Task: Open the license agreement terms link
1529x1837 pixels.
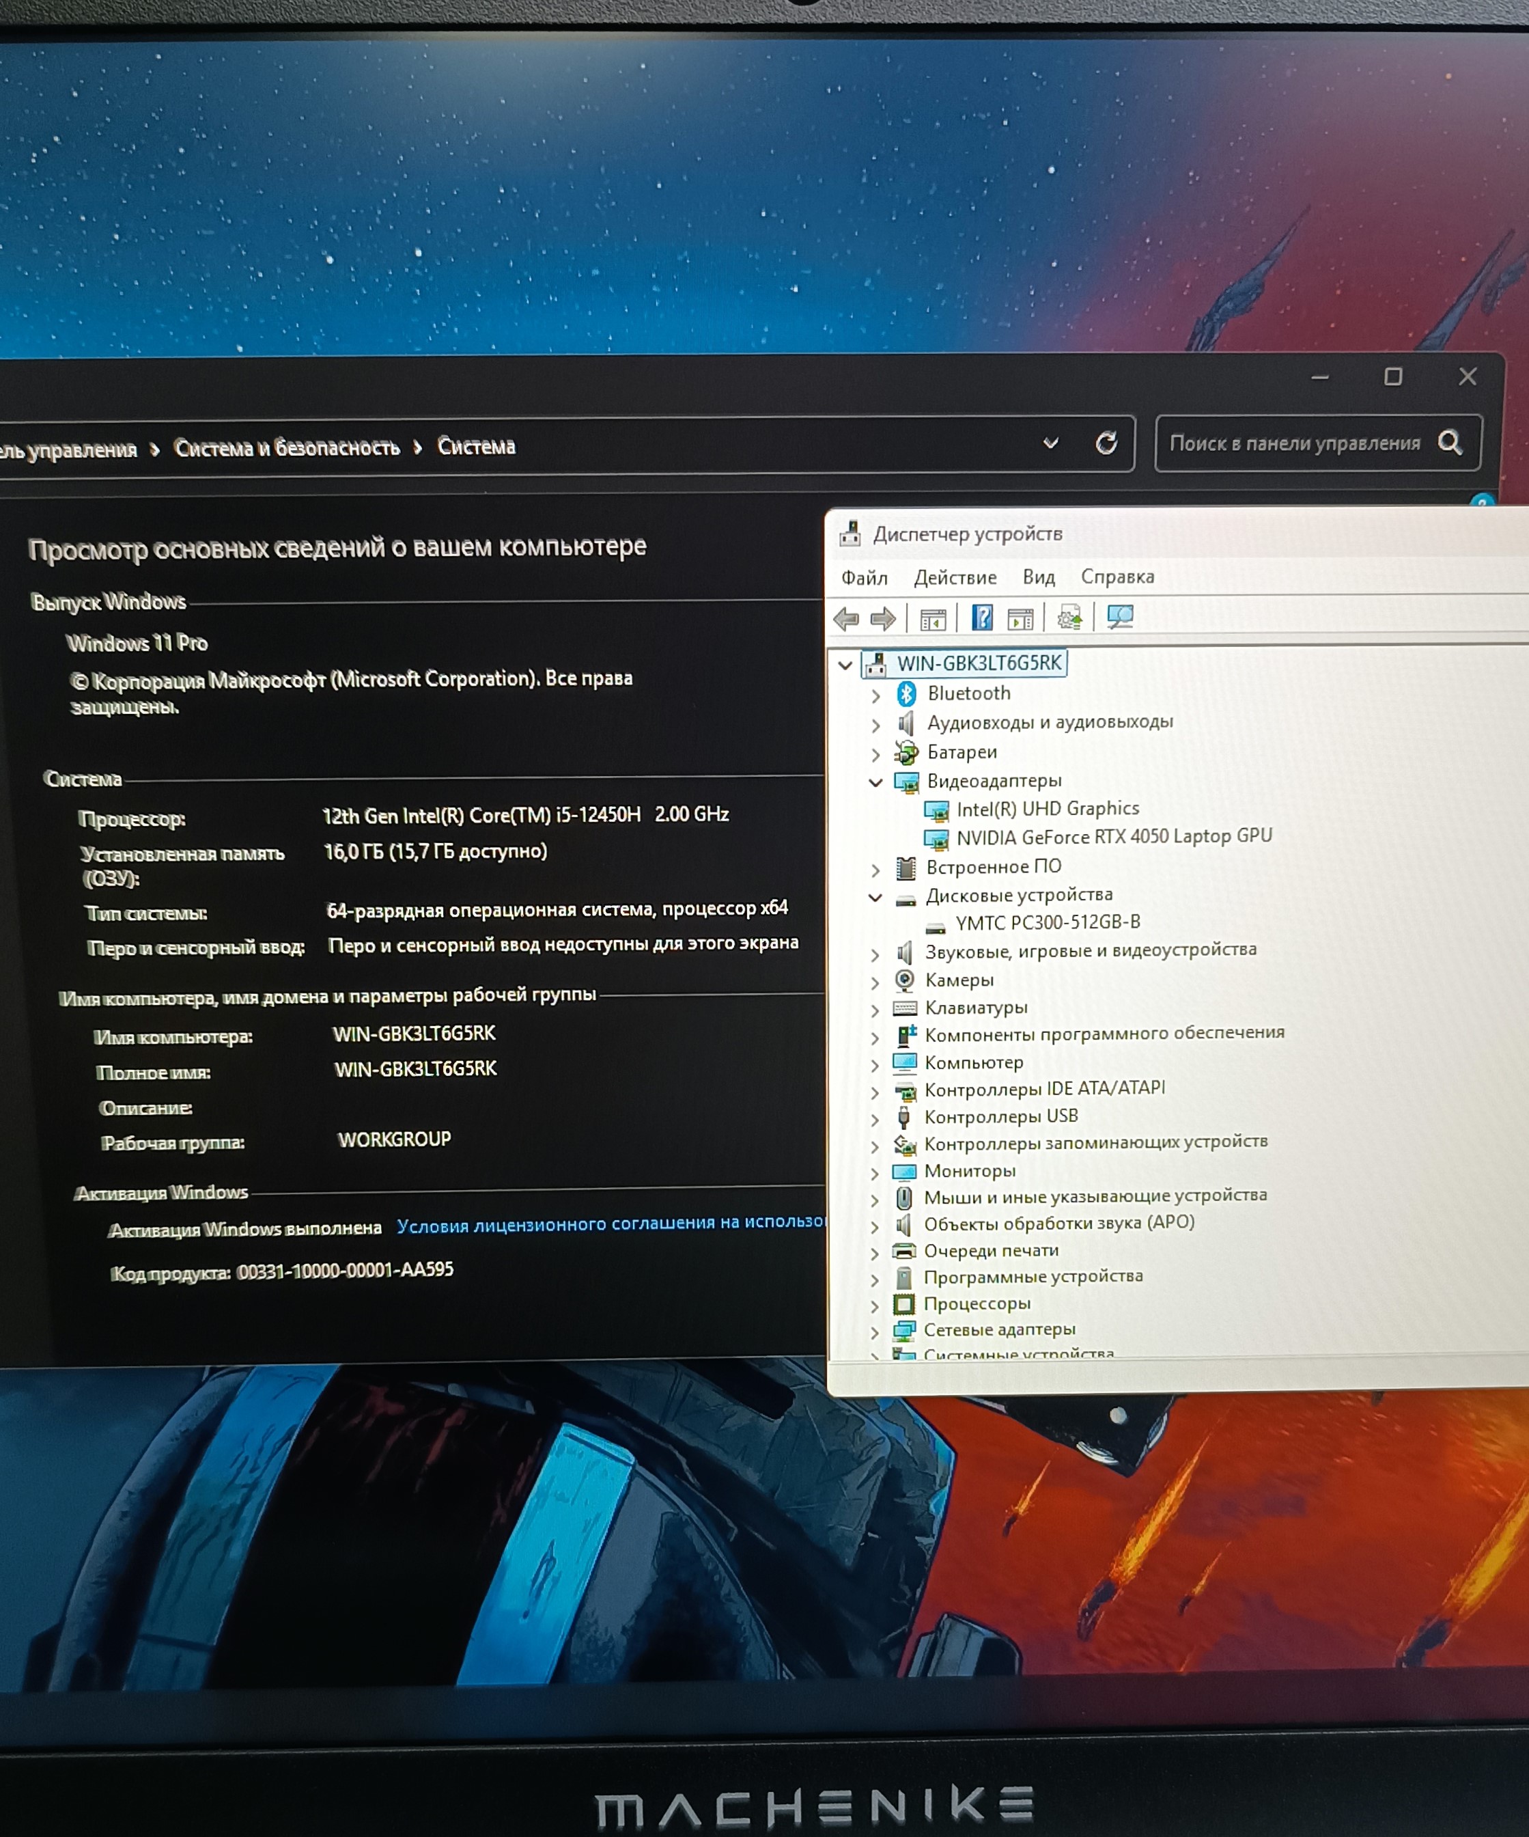Action: click(611, 1224)
